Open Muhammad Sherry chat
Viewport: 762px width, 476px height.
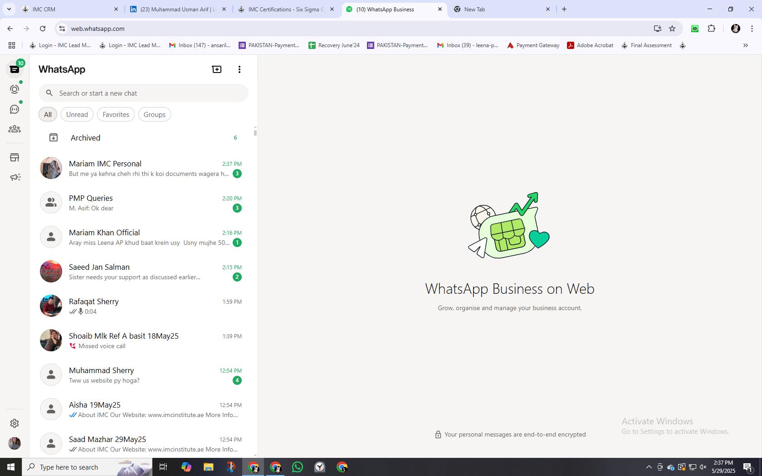(x=143, y=375)
